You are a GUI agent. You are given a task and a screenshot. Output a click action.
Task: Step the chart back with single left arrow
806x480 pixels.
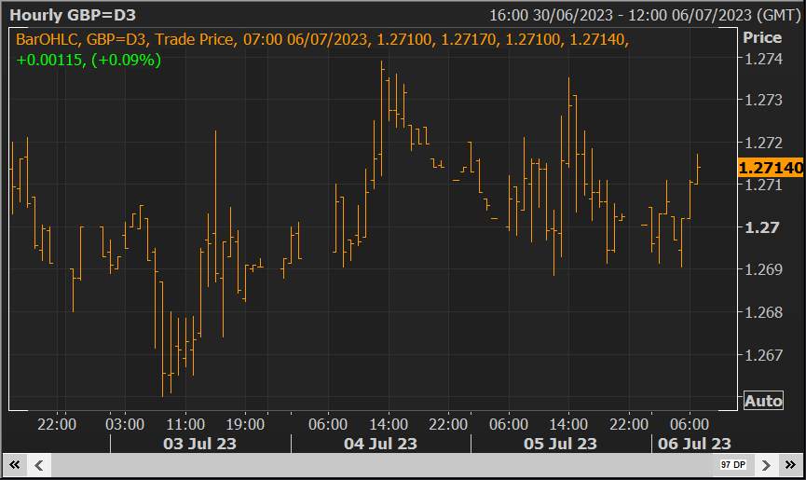coord(38,465)
